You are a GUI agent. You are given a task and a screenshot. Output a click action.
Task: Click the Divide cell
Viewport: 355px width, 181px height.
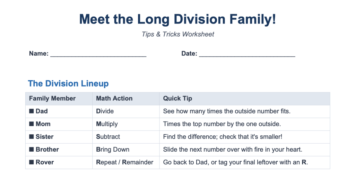(x=126, y=111)
